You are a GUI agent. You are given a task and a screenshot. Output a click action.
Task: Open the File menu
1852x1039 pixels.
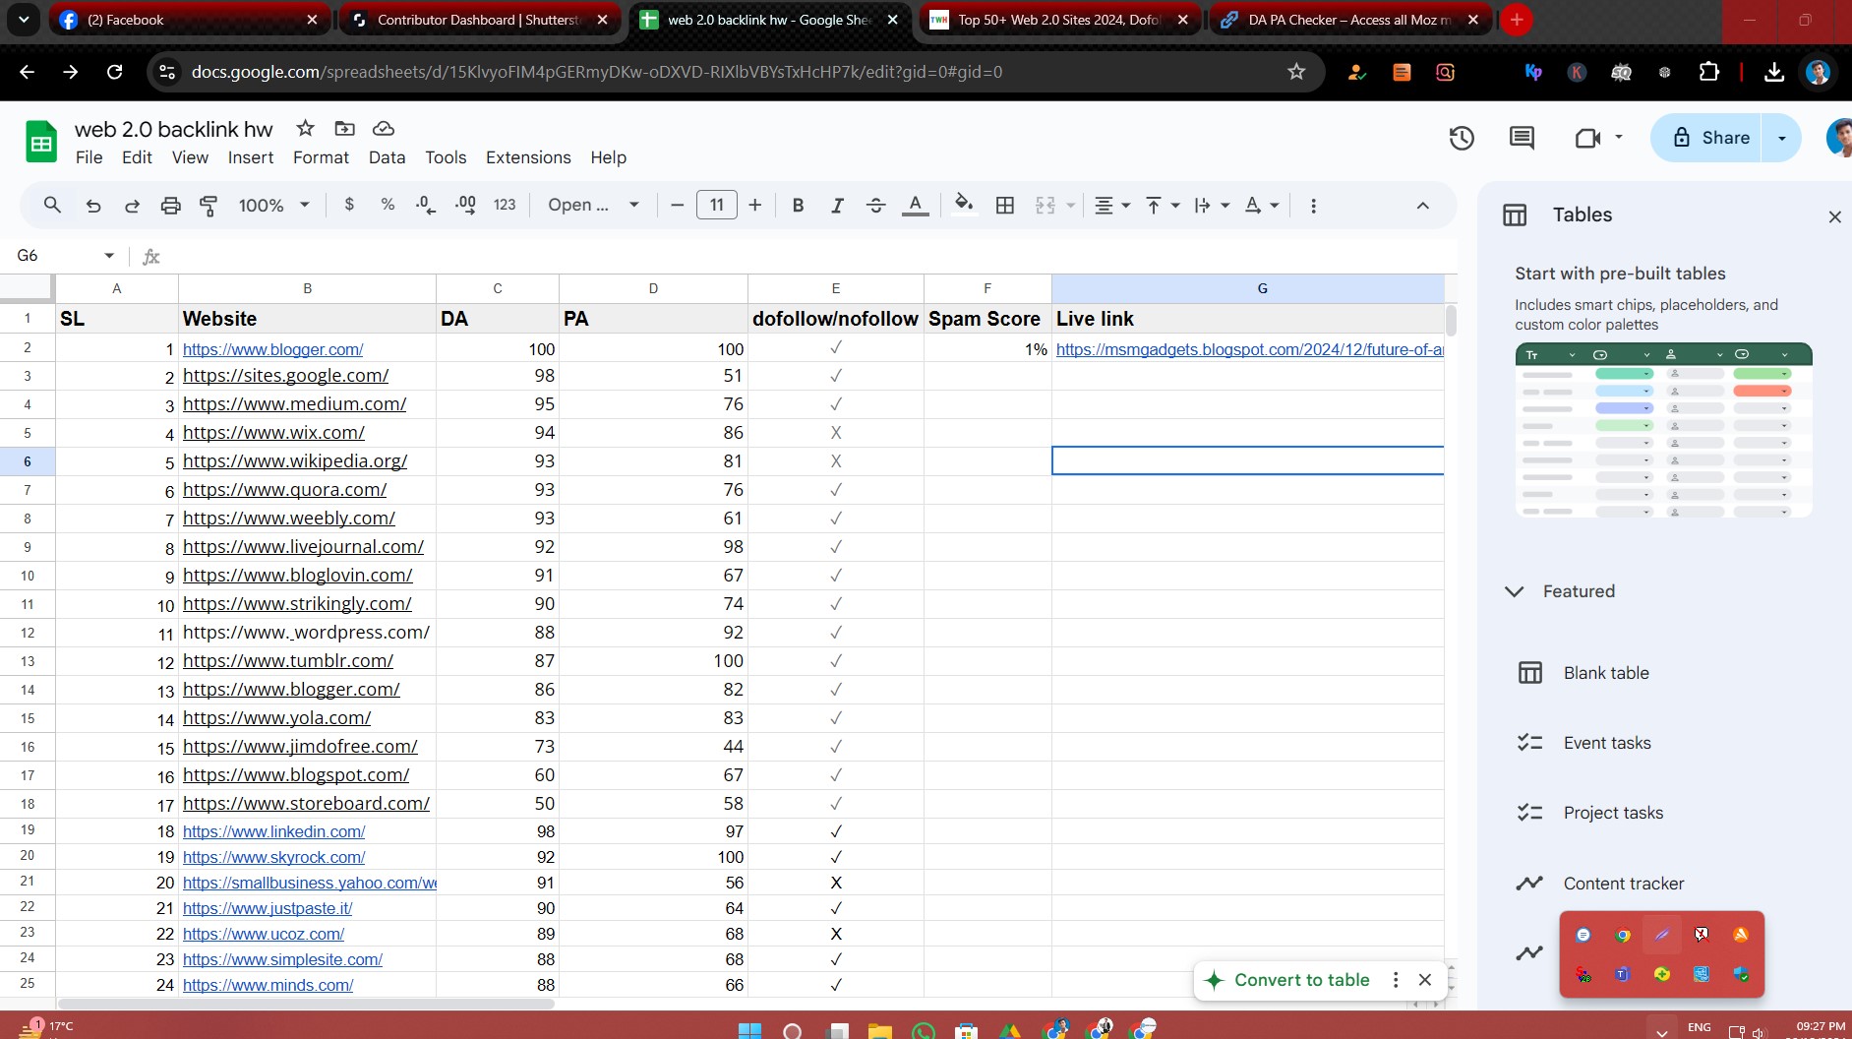coord(89,157)
